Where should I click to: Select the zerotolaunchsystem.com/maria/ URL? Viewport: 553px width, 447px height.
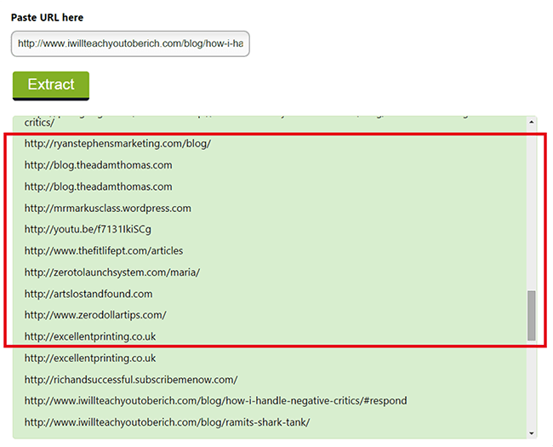point(111,272)
